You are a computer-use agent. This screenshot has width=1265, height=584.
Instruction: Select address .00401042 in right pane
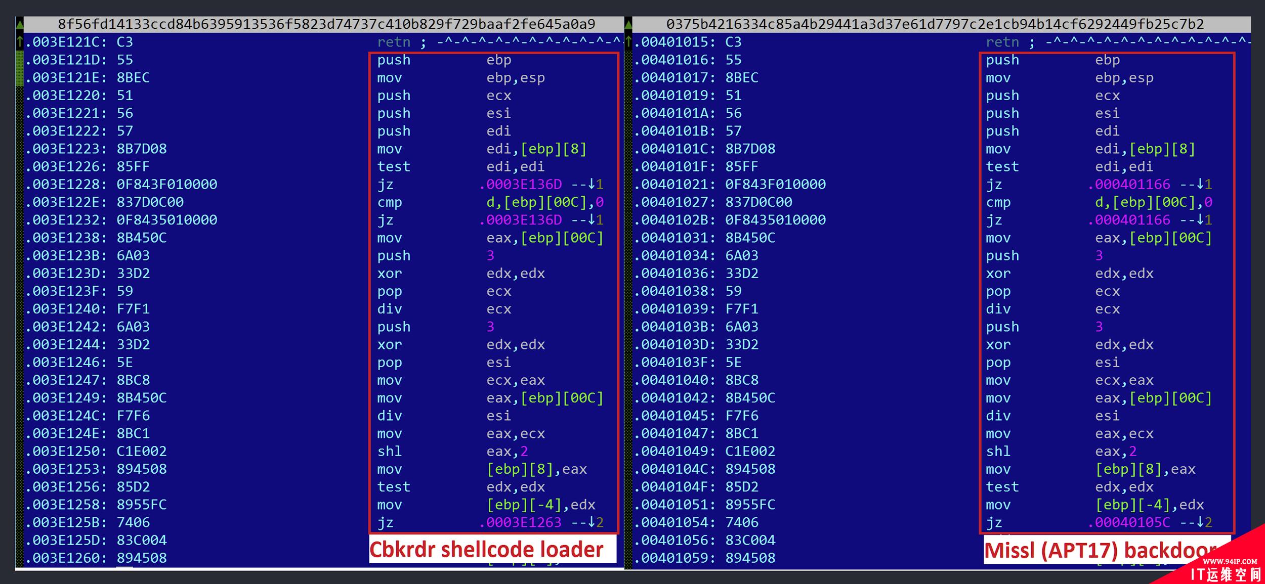(675, 397)
